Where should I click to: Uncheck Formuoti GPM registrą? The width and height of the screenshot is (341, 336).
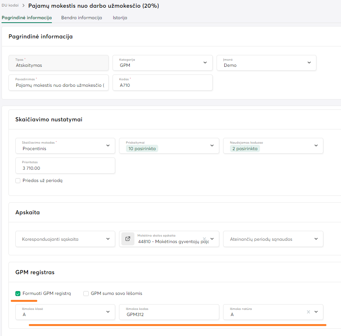pos(18,293)
